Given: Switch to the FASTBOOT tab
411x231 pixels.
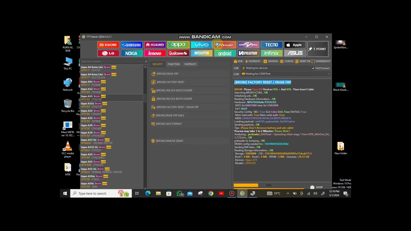Looking at the screenshot, I should [190, 64].
